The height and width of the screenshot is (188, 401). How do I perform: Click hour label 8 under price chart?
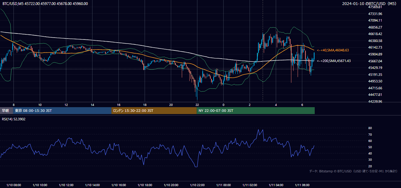[x=13, y=104]
